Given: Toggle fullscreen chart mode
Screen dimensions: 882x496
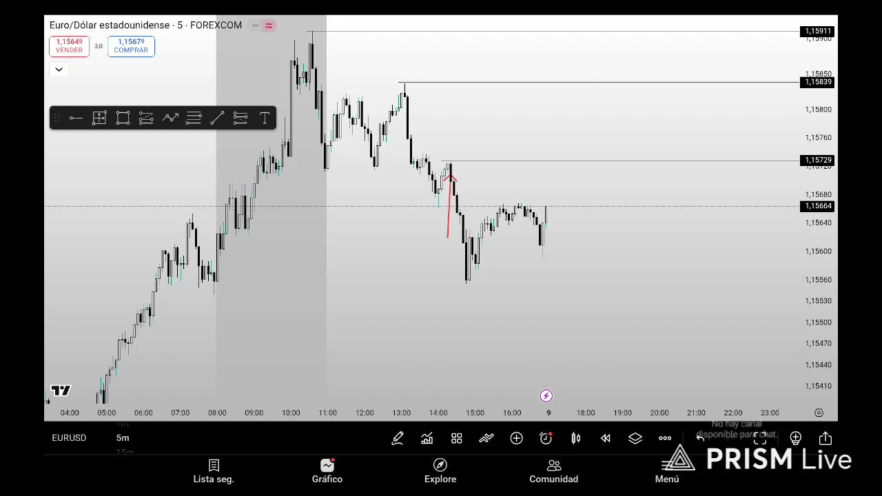Looking at the screenshot, I should click(x=760, y=438).
